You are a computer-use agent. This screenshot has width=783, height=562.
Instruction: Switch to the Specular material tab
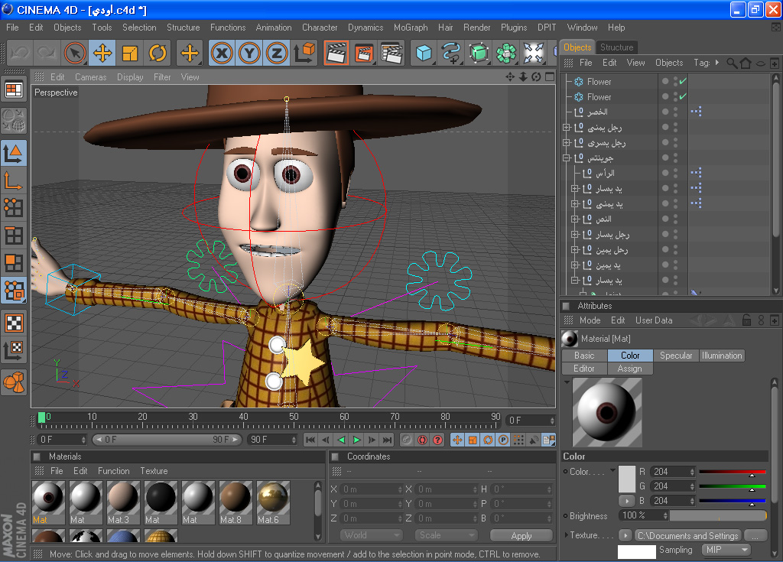(x=676, y=356)
